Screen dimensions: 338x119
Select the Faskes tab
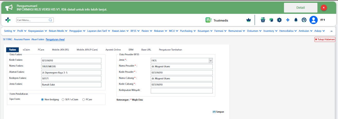(x=12, y=50)
